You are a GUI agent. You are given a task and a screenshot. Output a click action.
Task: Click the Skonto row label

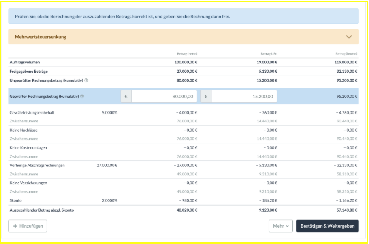16,201
